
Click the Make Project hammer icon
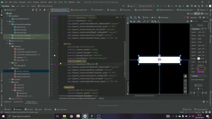click(x=123, y=6)
